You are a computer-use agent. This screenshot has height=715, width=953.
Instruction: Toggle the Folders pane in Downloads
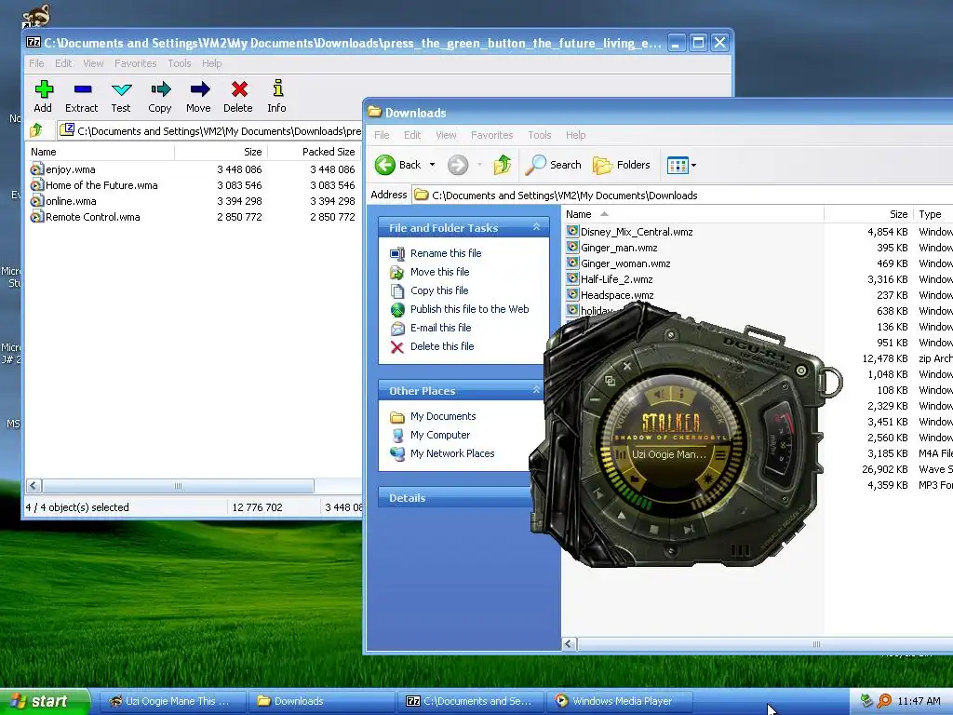(x=621, y=165)
